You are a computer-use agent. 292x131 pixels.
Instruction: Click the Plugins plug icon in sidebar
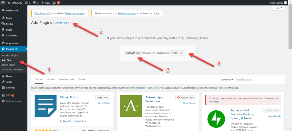3,49
